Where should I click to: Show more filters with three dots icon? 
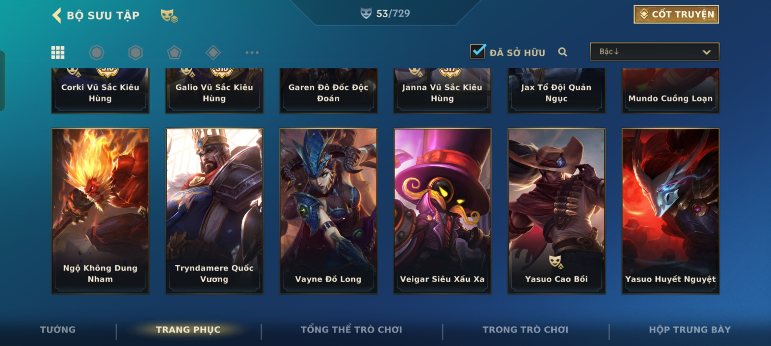pos(252,53)
